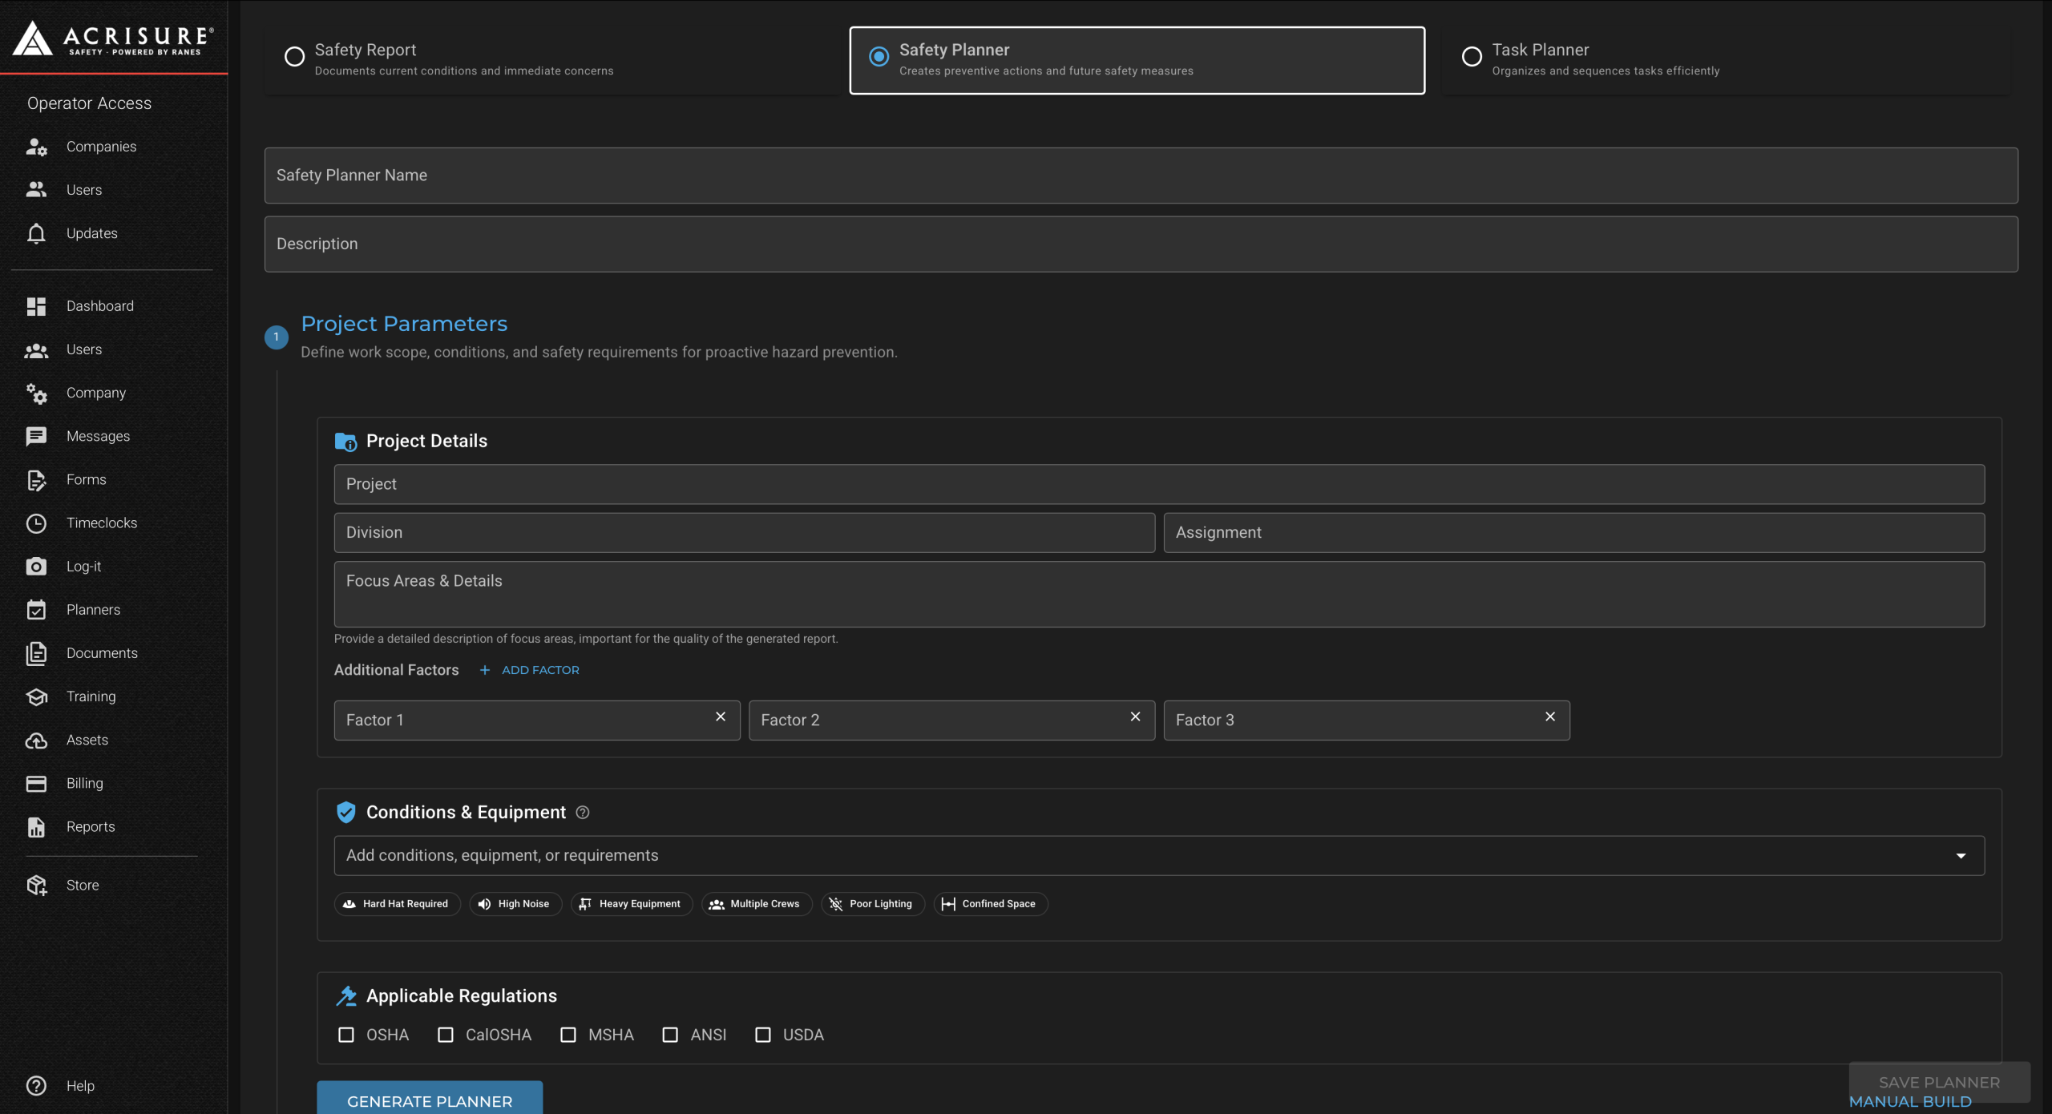Tick the ANSI checkbox
Screen dimensions: 2052x1114
(670, 1035)
